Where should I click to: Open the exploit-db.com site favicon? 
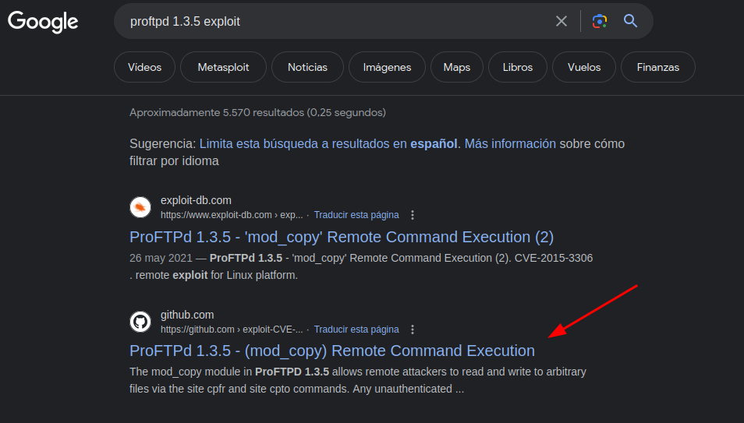coord(140,207)
